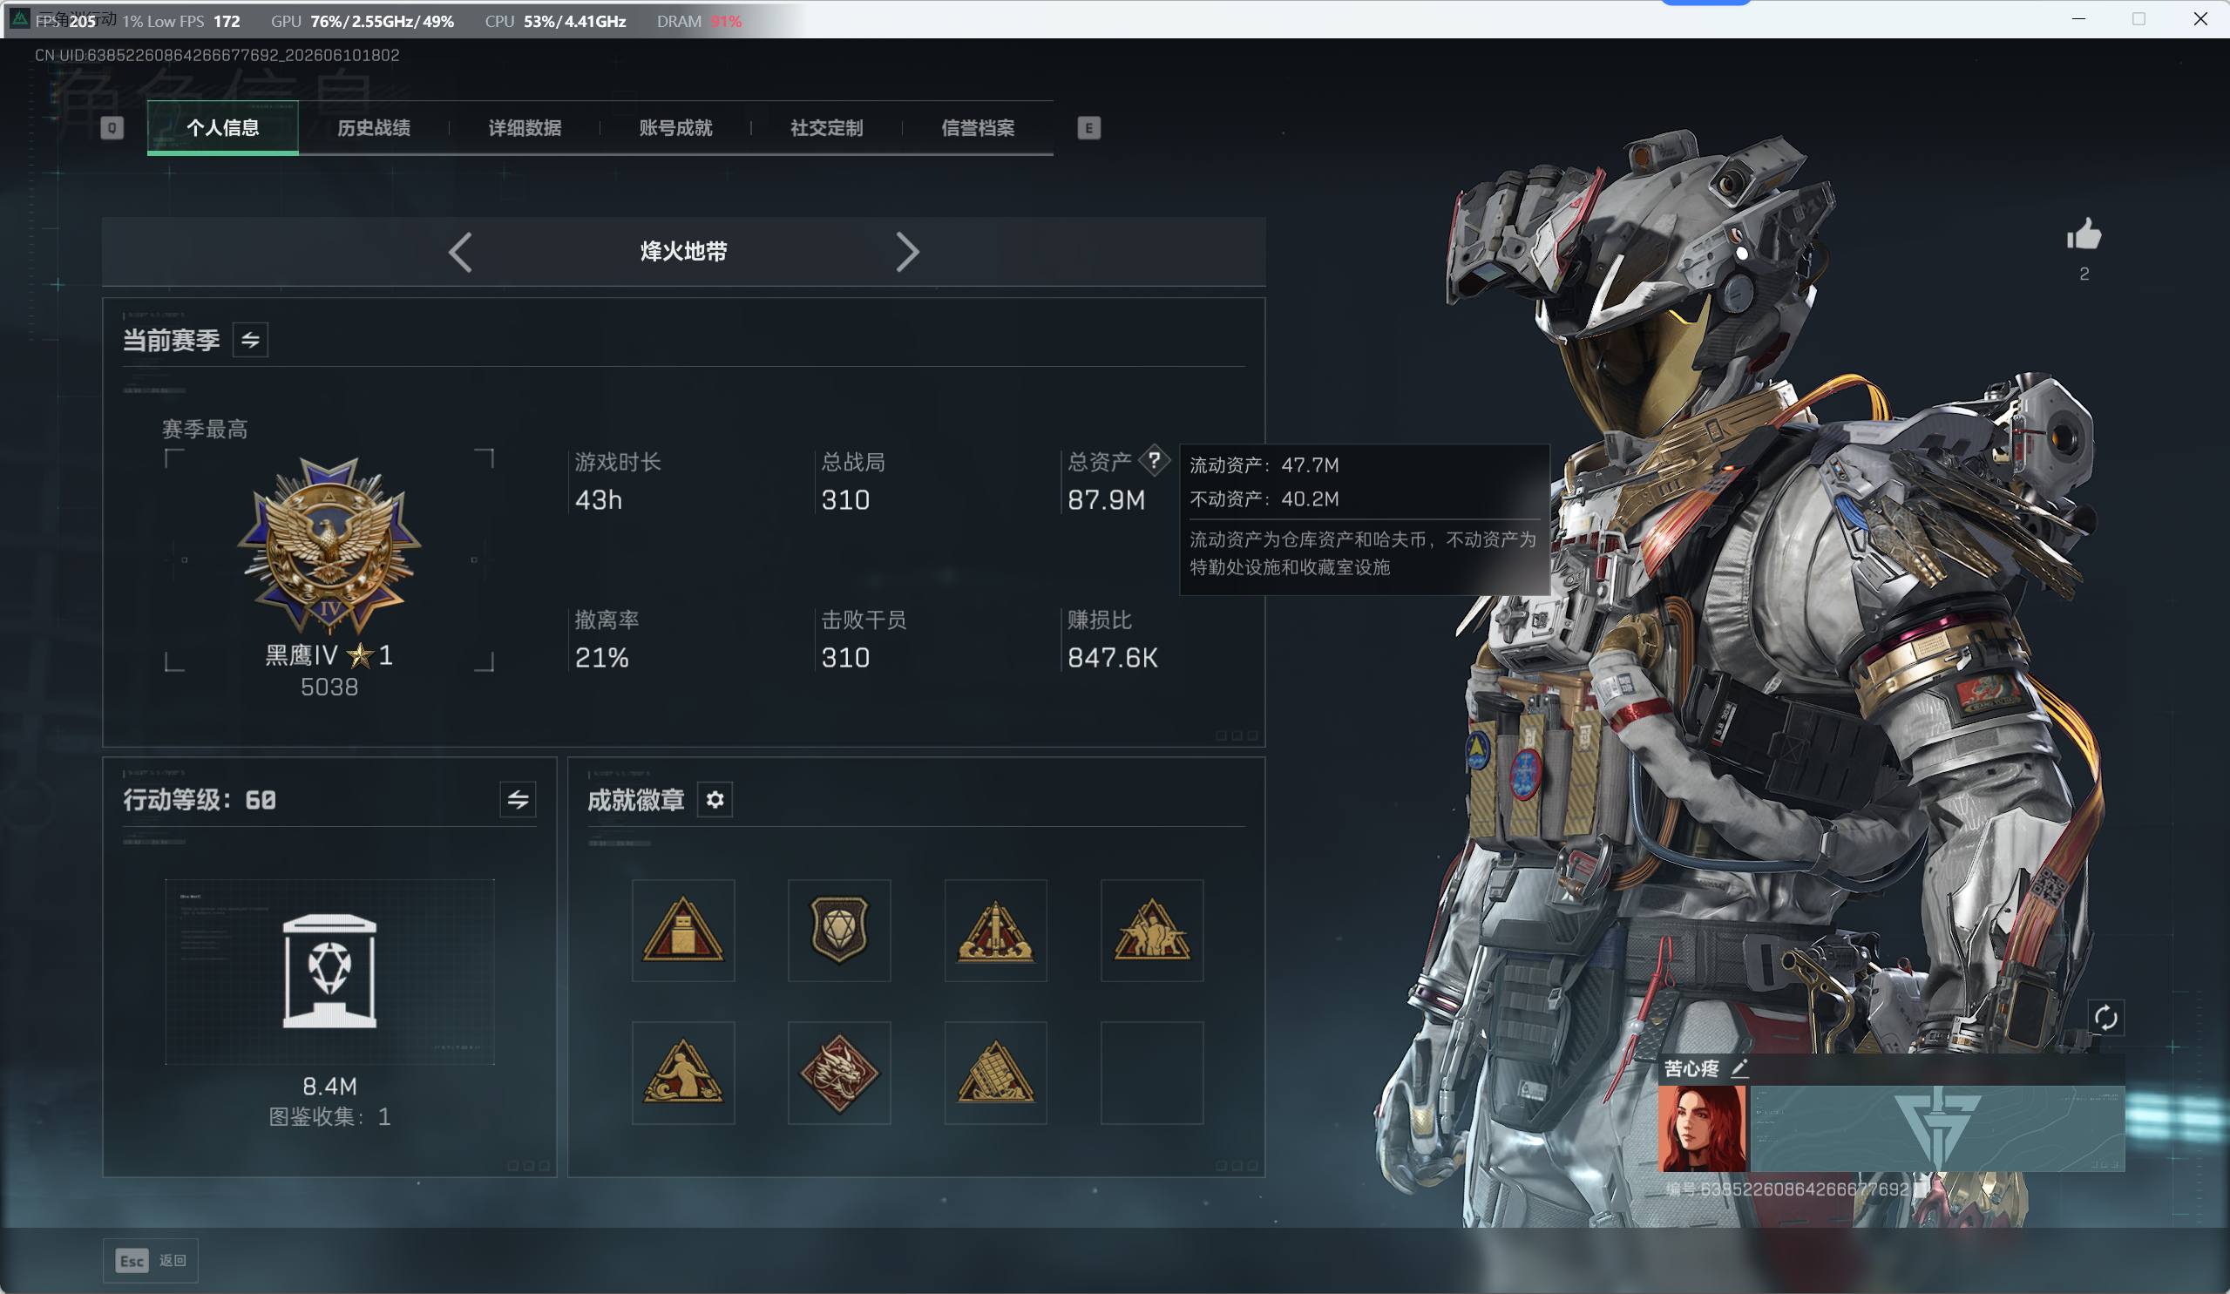Viewport: 2230px width, 1294px height.
Task: Open the collection showcase display icon
Action: click(329, 971)
